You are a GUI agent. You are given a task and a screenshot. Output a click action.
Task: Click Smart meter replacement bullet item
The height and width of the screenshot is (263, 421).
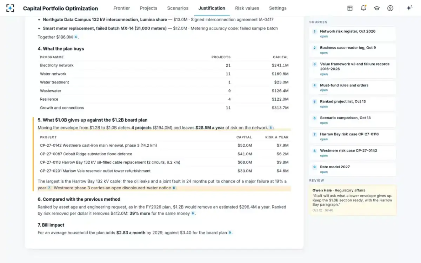(160, 28)
